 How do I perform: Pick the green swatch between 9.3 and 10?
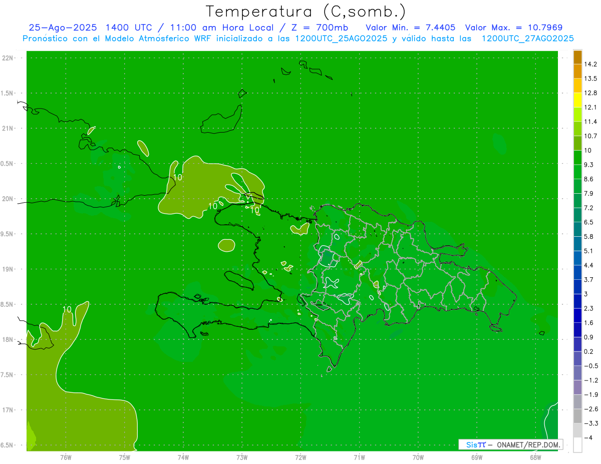click(577, 158)
